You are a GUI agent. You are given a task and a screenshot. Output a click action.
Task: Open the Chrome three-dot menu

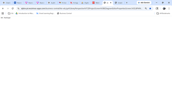coord(169,8)
